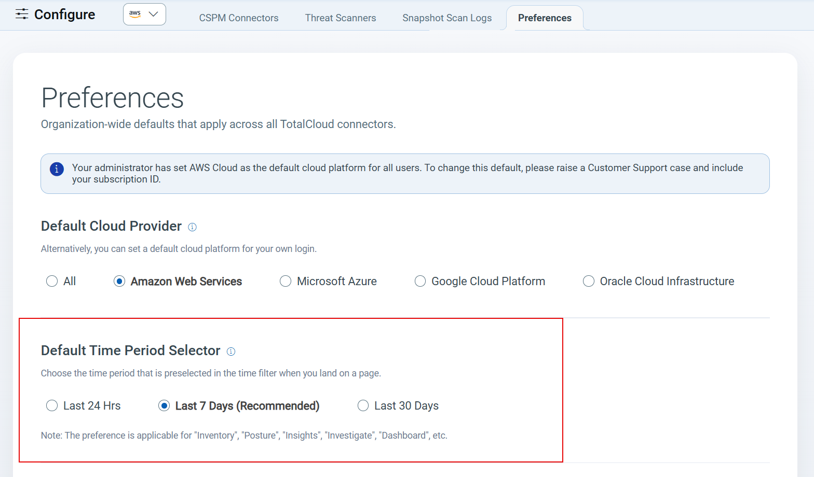The height and width of the screenshot is (477, 814).
Task: Click the Preferences page heading
Action: [113, 98]
